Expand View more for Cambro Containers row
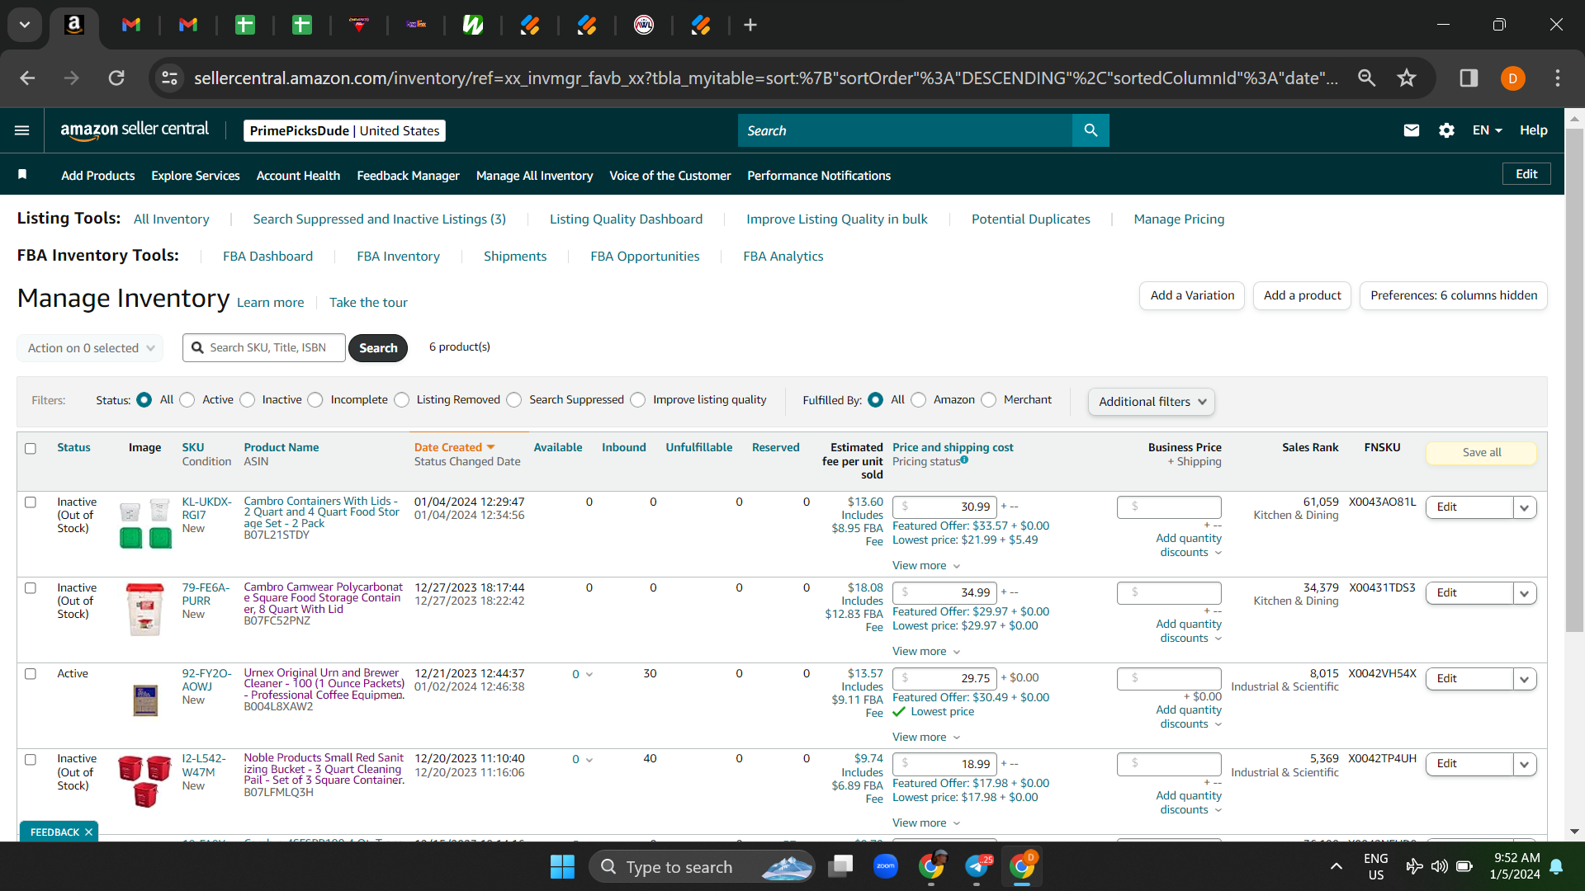1585x891 pixels. 926,566
